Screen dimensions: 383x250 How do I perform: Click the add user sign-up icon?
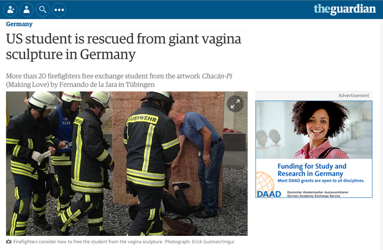(x=11, y=10)
